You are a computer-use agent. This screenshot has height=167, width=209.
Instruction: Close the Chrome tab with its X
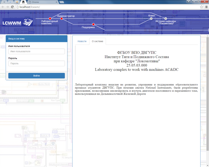57,2
